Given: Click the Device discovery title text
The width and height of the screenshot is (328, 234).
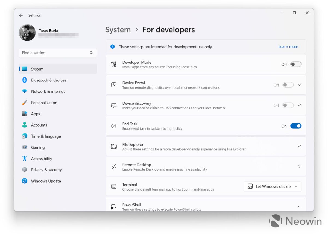Looking at the screenshot, I should (x=137, y=103).
